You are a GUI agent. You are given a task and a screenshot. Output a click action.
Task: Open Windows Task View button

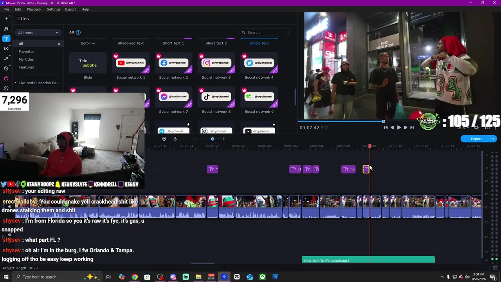[109, 277]
